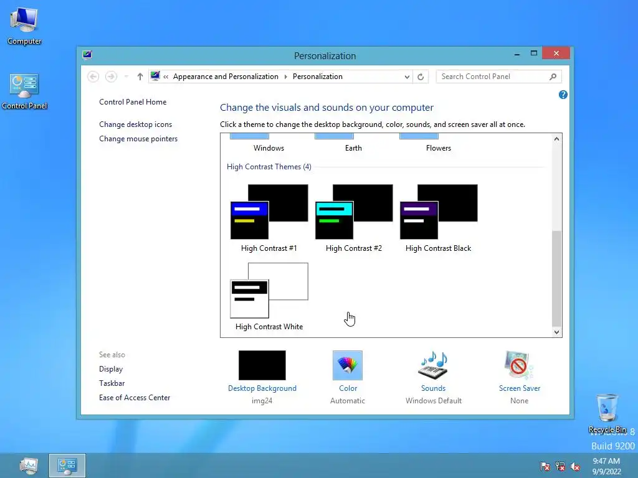Click the address bar Control Panel icon
This screenshot has width=638, height=478.
click(155, 76)
